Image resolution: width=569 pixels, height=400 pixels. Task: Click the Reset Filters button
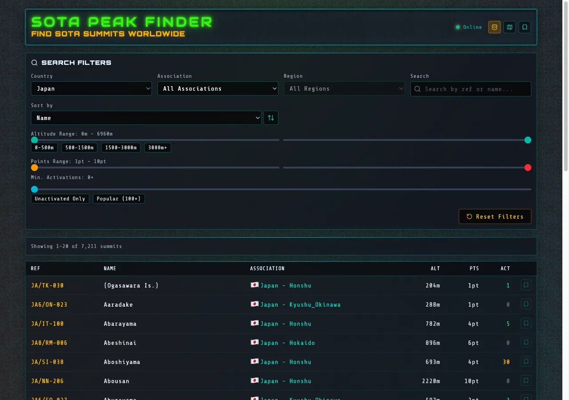pyautogui.click(x=495, y=216)
